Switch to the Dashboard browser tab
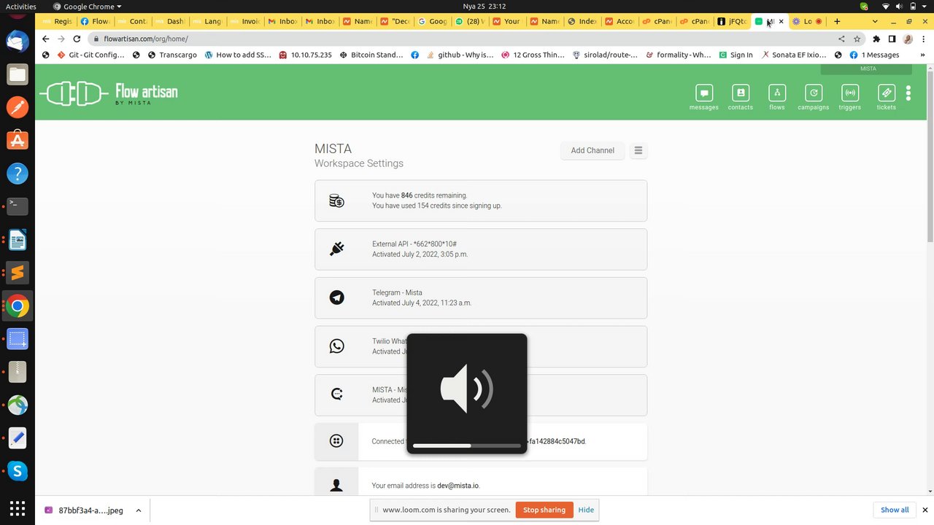Screen dimensions: 934x525 click(x=171, y=21)
